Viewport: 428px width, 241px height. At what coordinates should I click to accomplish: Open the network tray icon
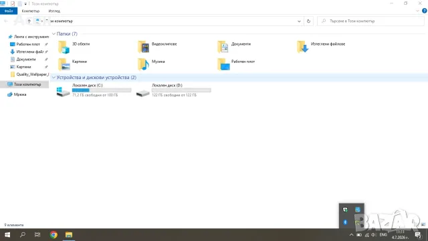click(x=367, y=235)
